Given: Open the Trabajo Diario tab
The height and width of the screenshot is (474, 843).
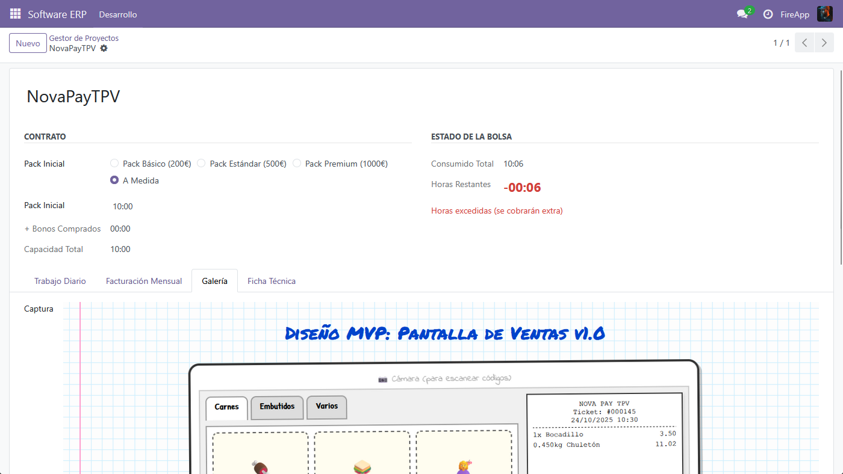Looking at the screenshot, I should pos(60,281).
